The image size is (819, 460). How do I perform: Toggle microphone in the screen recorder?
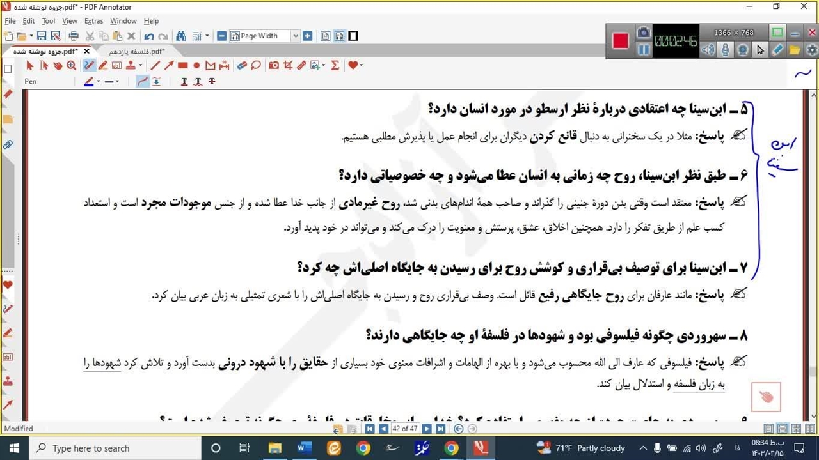coord(725,50)
